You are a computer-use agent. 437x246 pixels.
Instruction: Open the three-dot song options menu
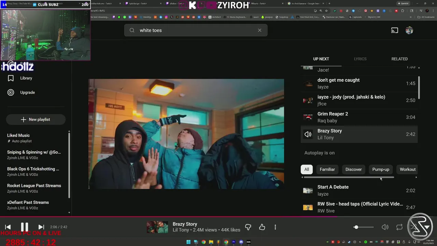[x=275, y=227]
